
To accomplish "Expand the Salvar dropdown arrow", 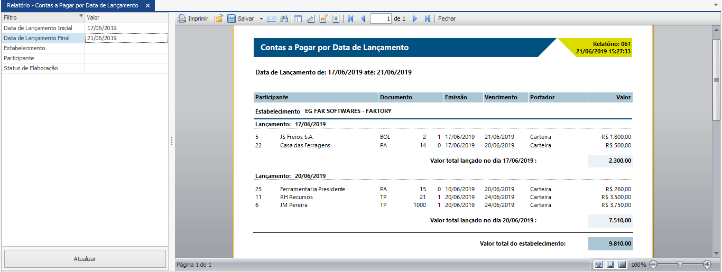I will [x=261, y=18].
